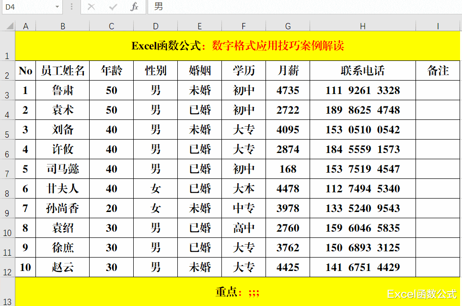Select 司马懿's 月薪 cell showing 168
Image resolution: width=462 pixels, height=306 pixels.
(288, 169)
